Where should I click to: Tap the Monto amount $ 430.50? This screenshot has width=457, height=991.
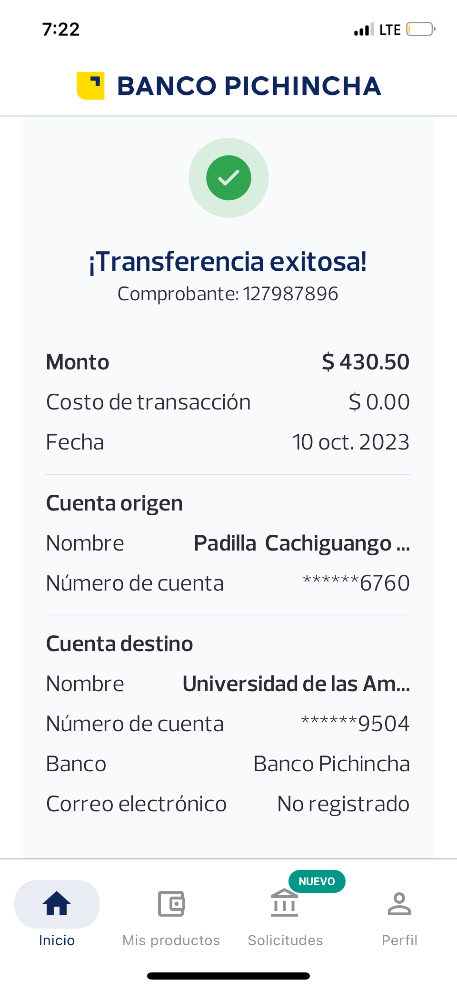[x=365, y=362]
